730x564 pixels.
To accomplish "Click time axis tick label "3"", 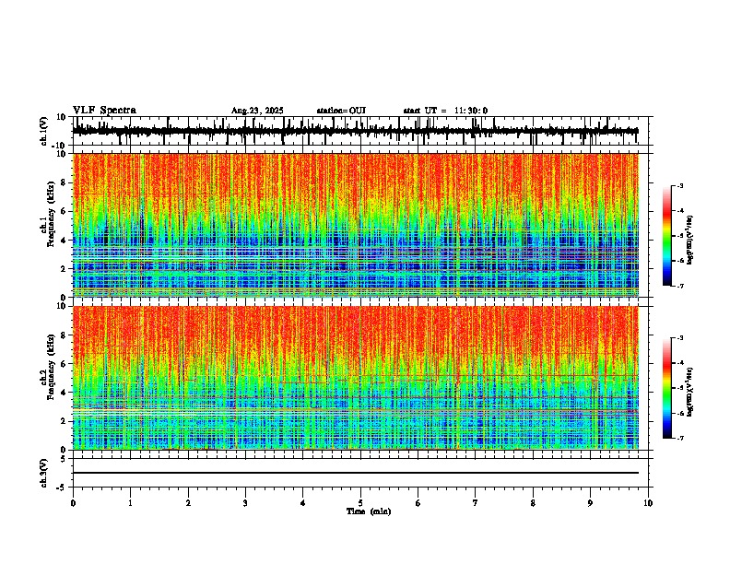I will pos(245,503).
